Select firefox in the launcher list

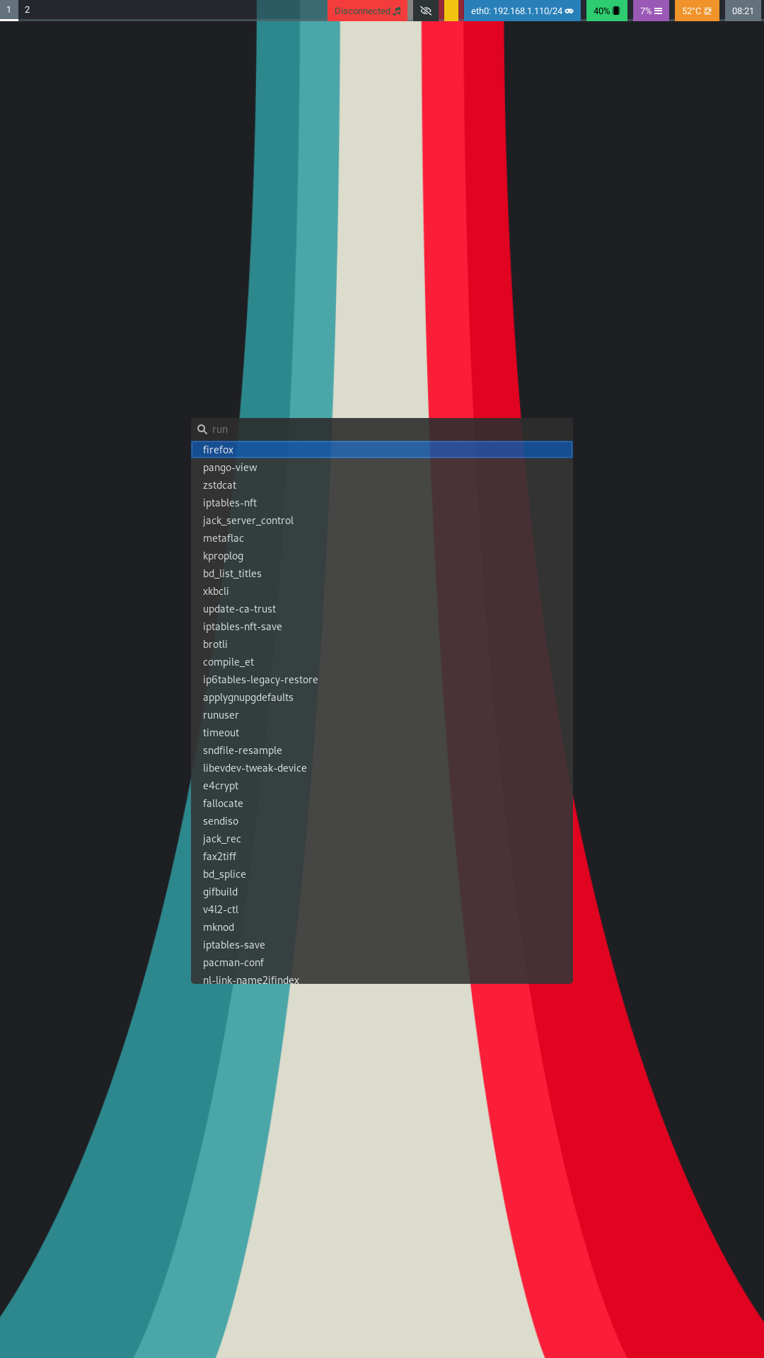(x=382, y=450)
